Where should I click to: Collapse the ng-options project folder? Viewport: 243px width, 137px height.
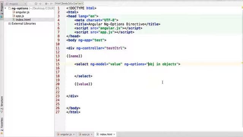tap(5, 8)
